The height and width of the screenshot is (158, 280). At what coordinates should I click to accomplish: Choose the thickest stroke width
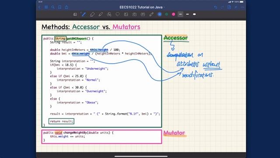tap(194, 14)
